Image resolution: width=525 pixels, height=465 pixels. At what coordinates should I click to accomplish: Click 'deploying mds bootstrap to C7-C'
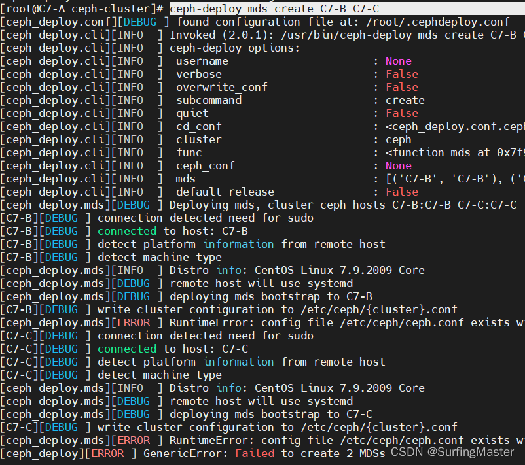click(271, 415)
